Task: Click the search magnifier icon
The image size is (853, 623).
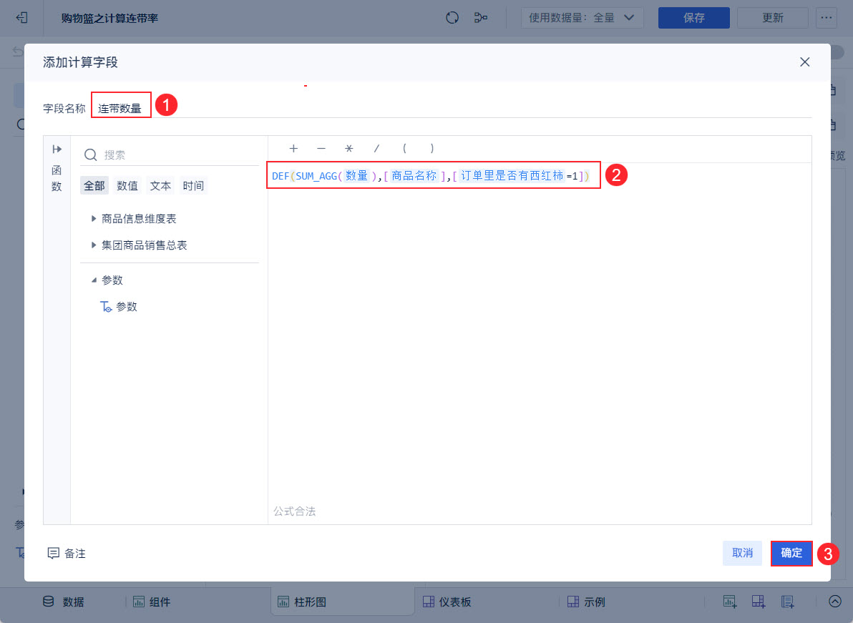Action: (90, 155)
